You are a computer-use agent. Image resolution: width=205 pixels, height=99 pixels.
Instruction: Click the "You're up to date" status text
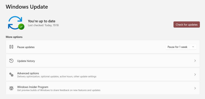tap(42, 21)
